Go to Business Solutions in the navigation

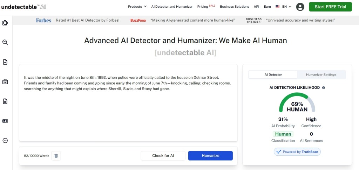235,7
